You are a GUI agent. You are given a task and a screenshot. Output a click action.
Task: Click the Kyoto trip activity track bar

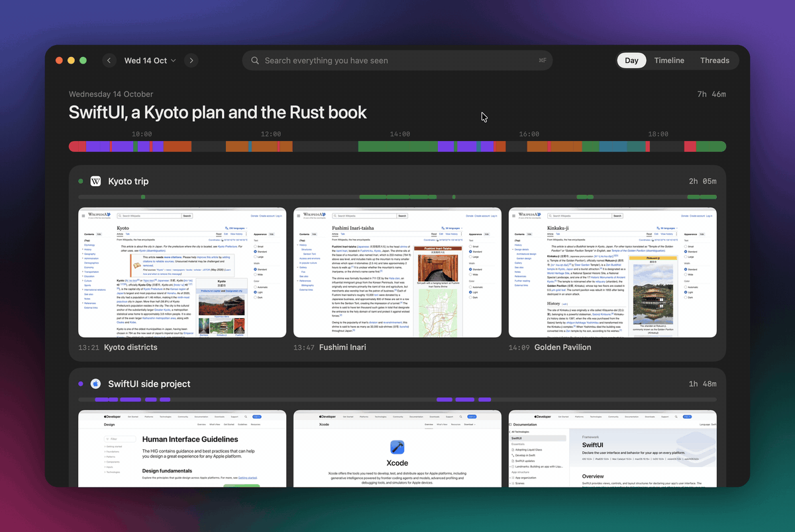click(x=397, y=197)
